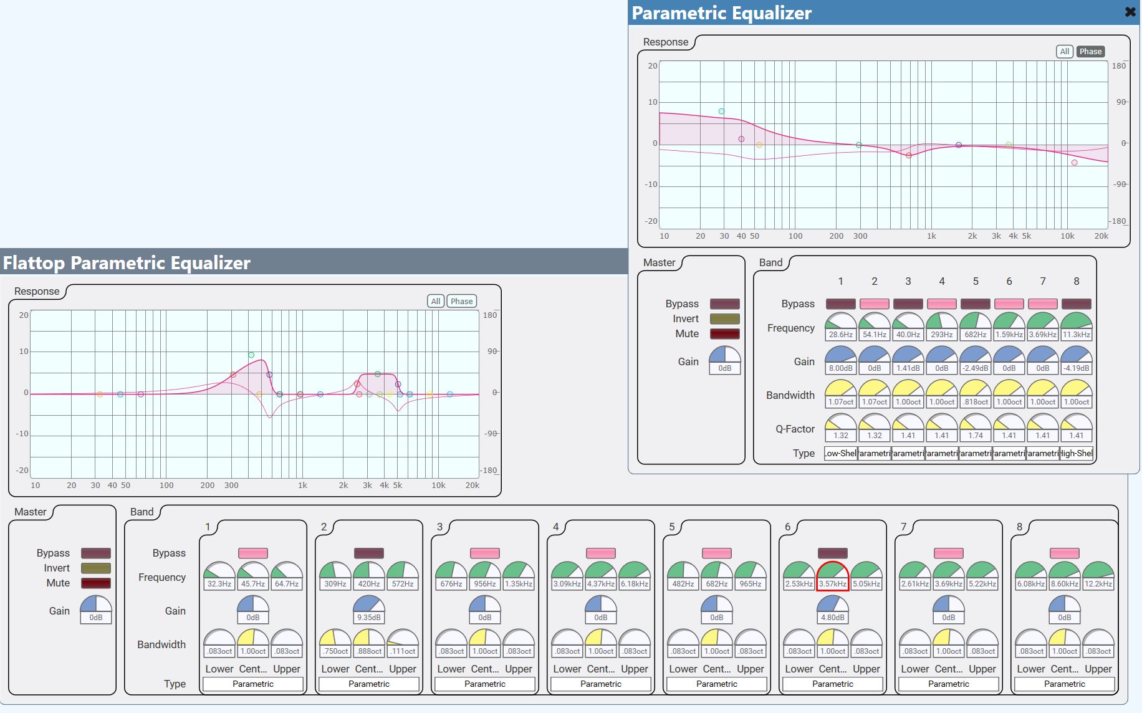Screen dimensions: 1142x713
Task: Toggle Flattop Master Bypass
Action: point(96,553)
